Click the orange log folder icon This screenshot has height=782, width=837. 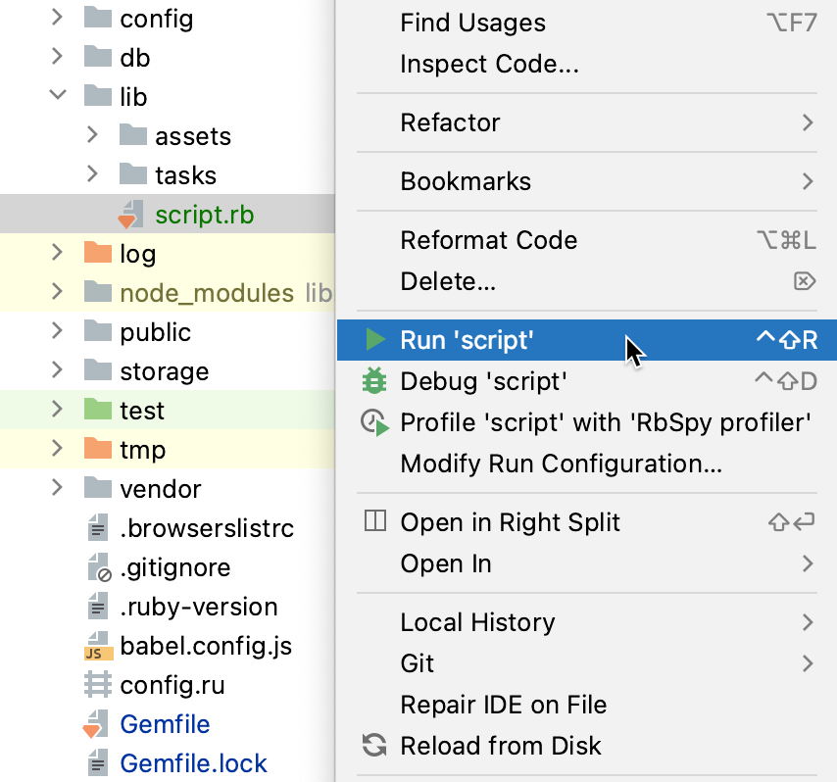click(97, 253)
